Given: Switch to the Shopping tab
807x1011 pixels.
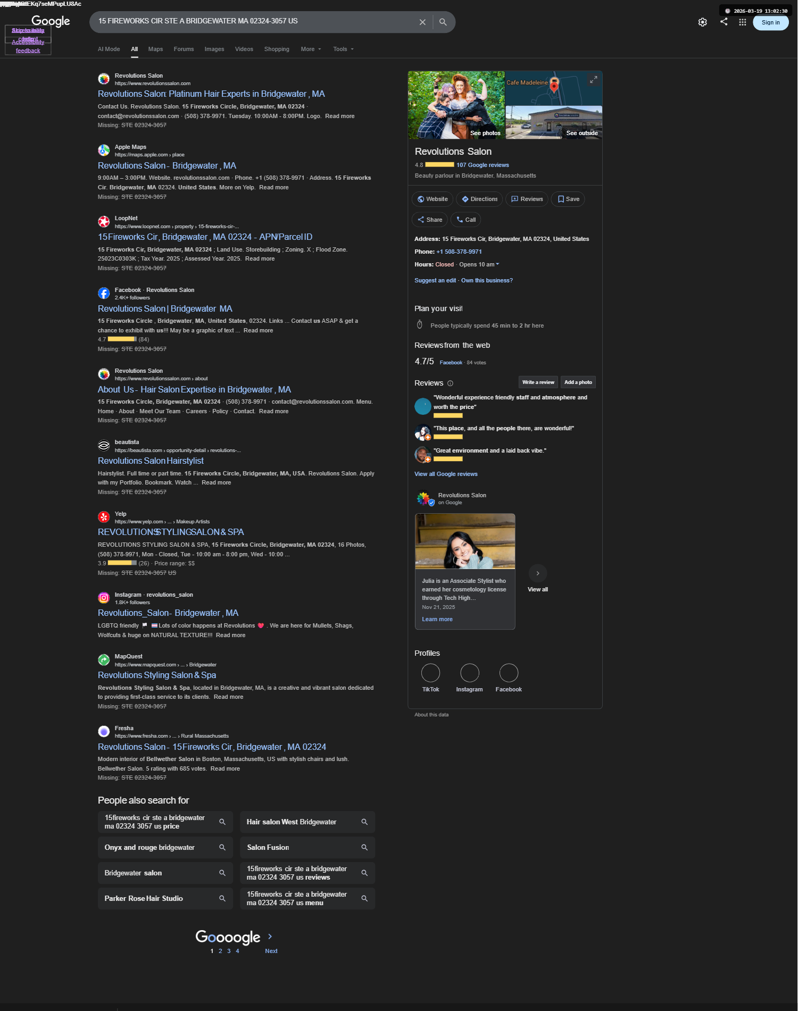Looking at the screenshot, I should click(x=277, y=49).
